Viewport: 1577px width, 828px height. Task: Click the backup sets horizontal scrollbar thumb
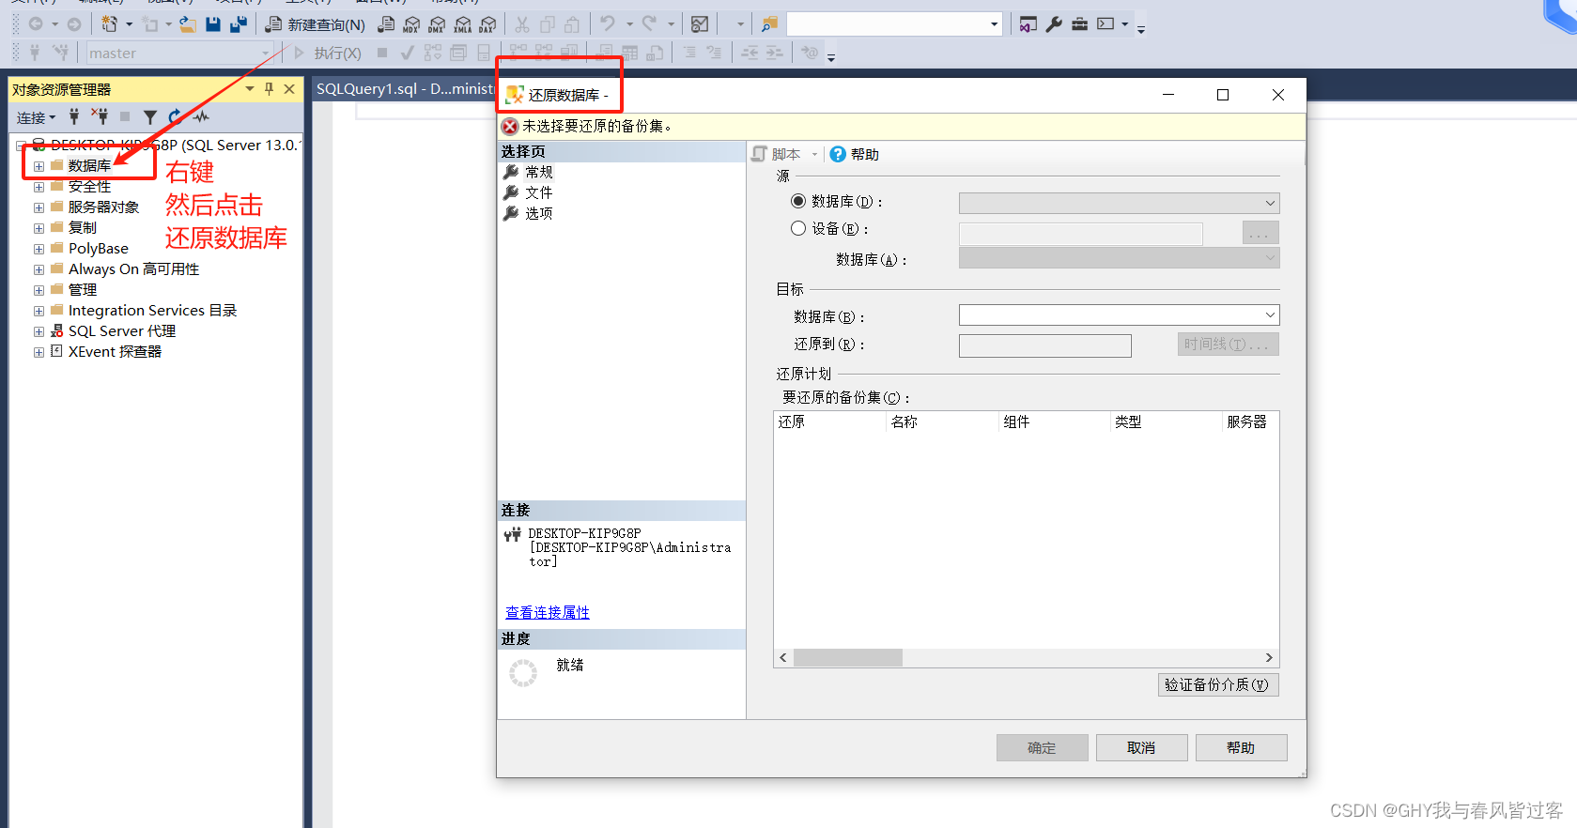click(848, 658)
